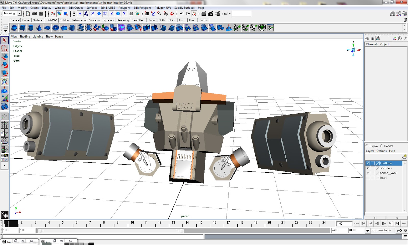Toggle display type box of sideBoxes layer
The width and height of the screenshot is (408, 245).
(373, 168)
